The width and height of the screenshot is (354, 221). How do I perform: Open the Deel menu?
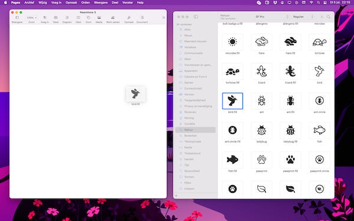point(115,3)
